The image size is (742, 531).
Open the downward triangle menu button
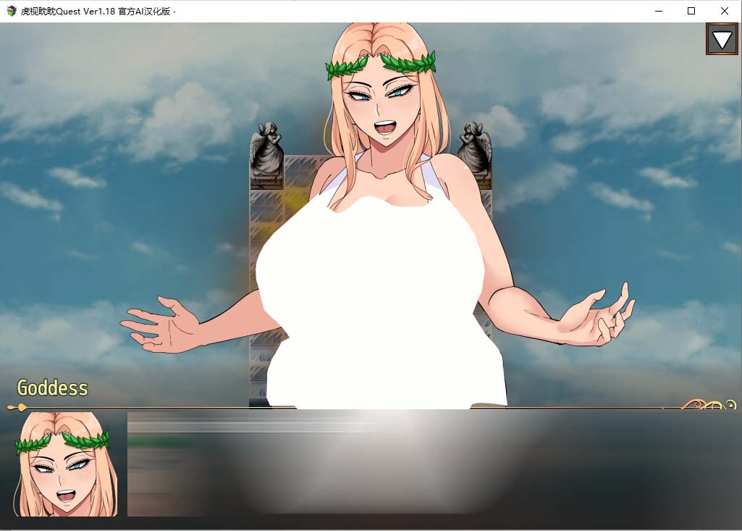click(x=722, y=39)
